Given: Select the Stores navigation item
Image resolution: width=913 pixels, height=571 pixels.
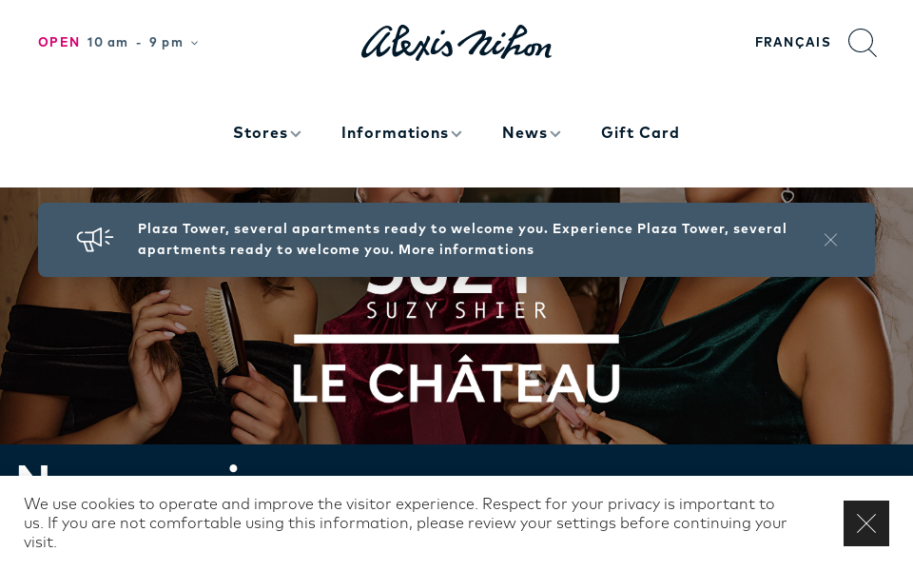Looking at the screenshot, I should pyautogui.click(x=261, y=133).
